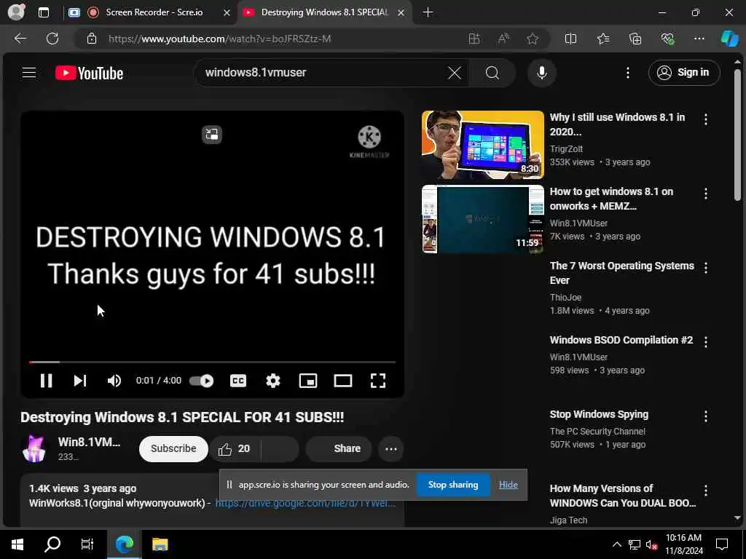
Task: Stop sharing the screen
Action: [x=453, y=484]
